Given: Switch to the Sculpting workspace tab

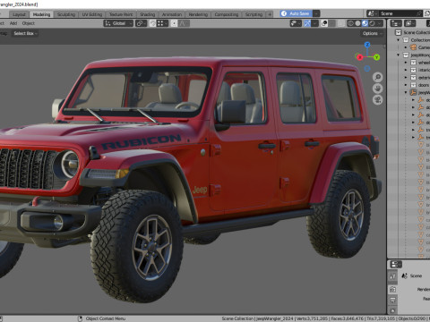Looking at the screenshot, I should (x=66, y=14).
